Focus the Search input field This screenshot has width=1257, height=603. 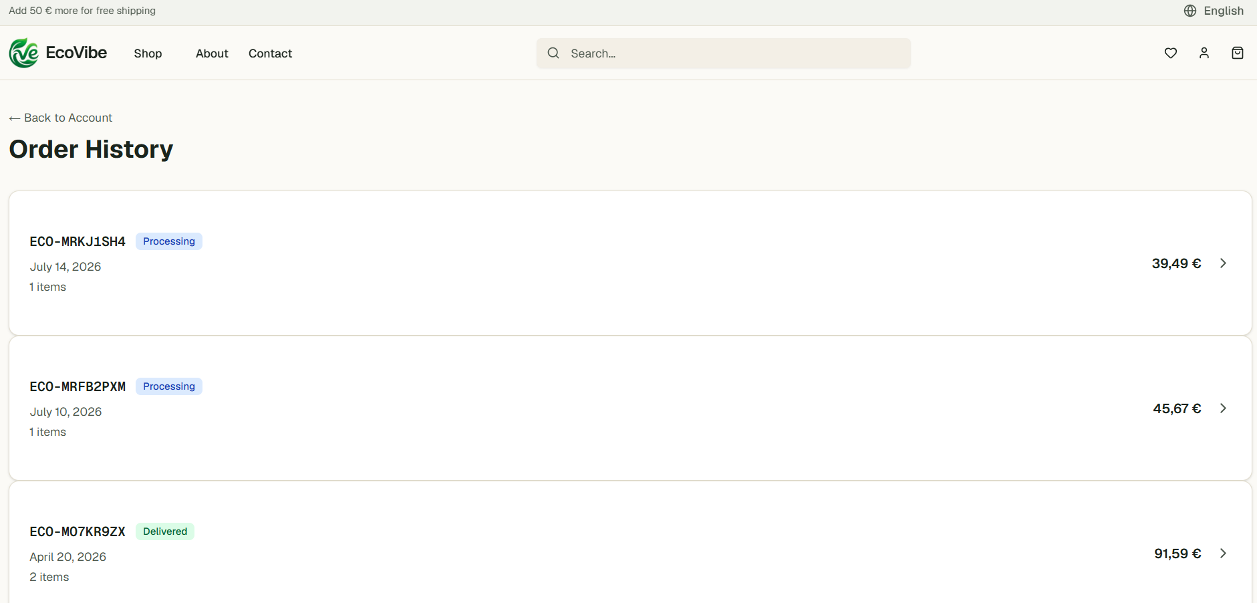(x=724, y=53)
